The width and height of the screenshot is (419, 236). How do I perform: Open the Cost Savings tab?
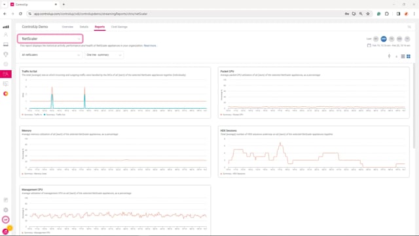[x=119, y=27]
